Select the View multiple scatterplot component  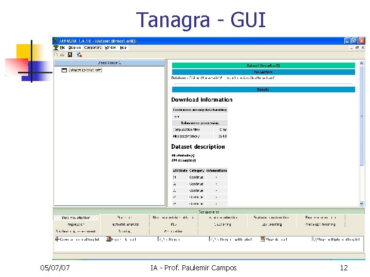click(336, 240)
